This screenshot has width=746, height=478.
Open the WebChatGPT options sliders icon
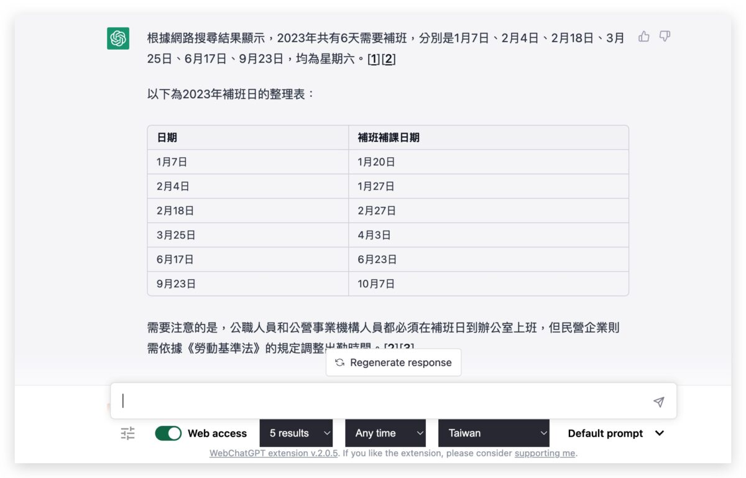(x=127, y=433)
